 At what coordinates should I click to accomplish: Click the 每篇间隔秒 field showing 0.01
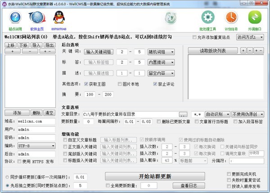(129, 121)
